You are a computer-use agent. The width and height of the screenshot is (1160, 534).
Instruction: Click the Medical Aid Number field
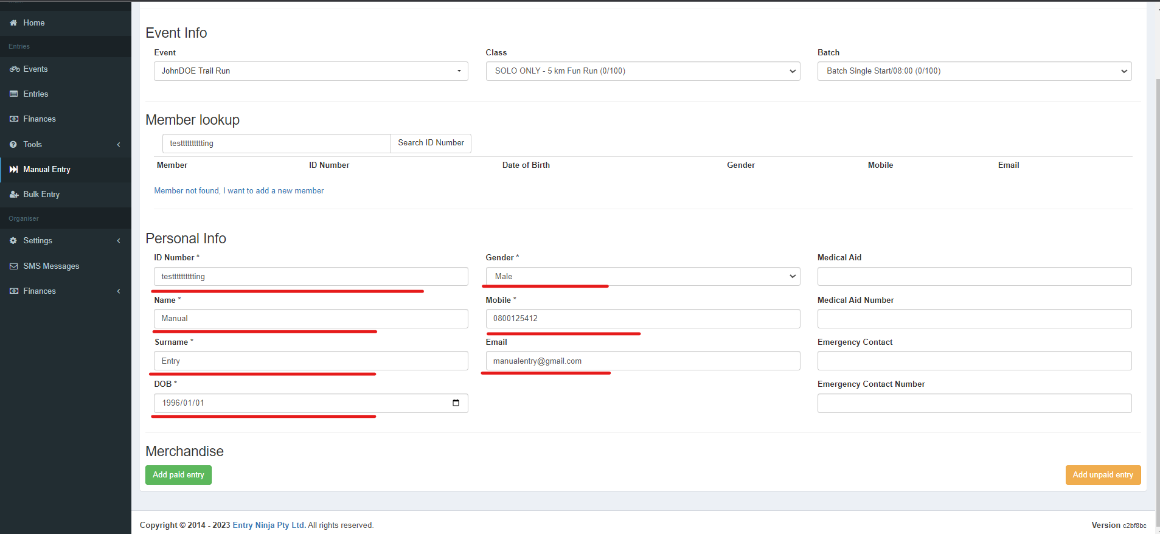[x=974, y=319]
